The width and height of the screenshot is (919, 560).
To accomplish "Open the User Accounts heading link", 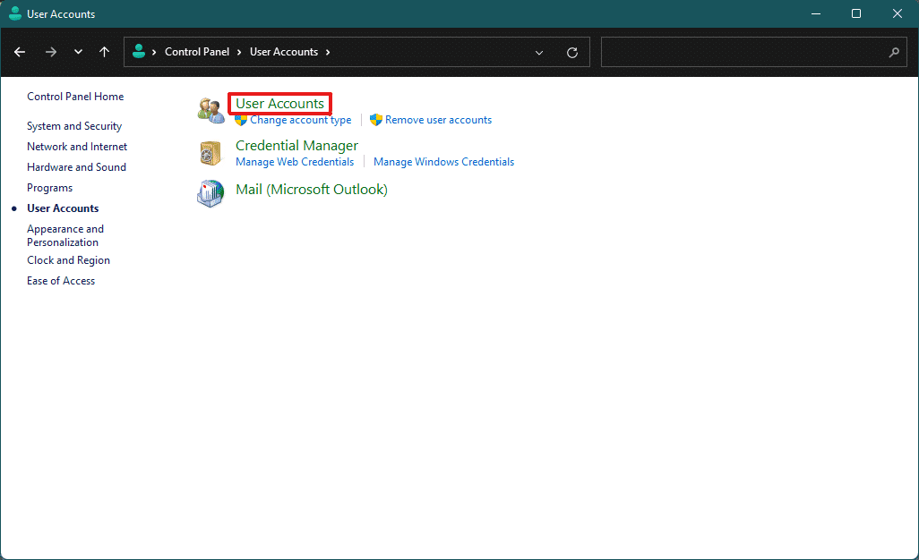I will coord(279,104).
